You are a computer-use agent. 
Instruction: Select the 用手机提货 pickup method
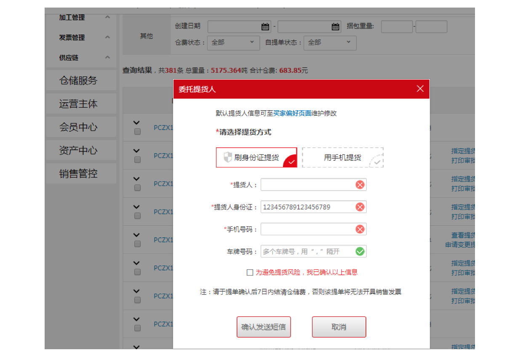pyautogui.click(x=342, y=158)
